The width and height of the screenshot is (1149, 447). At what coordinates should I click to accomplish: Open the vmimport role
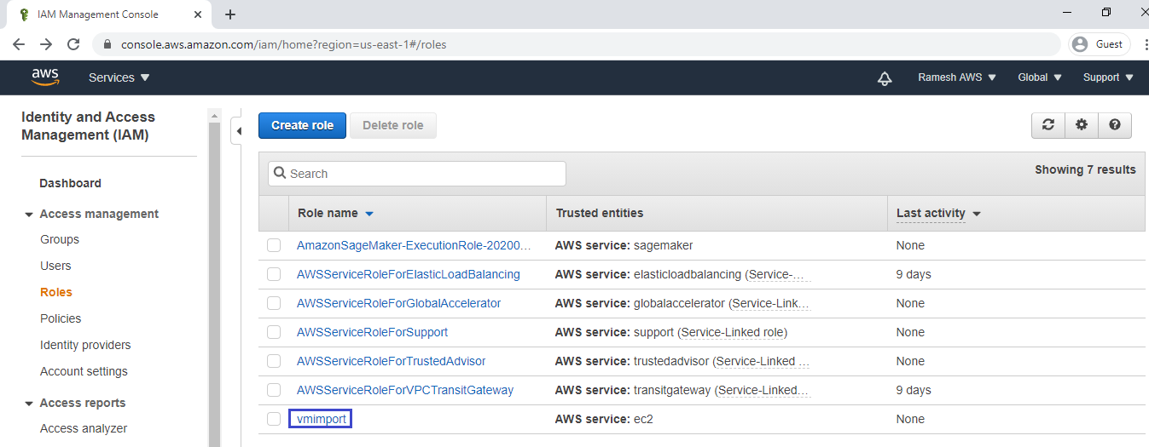pyautogui.click(x=322, y=419)
